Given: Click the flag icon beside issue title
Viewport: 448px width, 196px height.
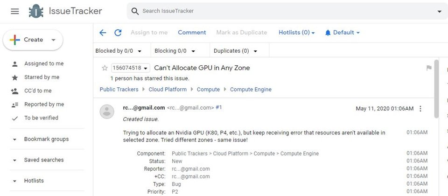Looking at the screenshot, I should coord(429,68).
